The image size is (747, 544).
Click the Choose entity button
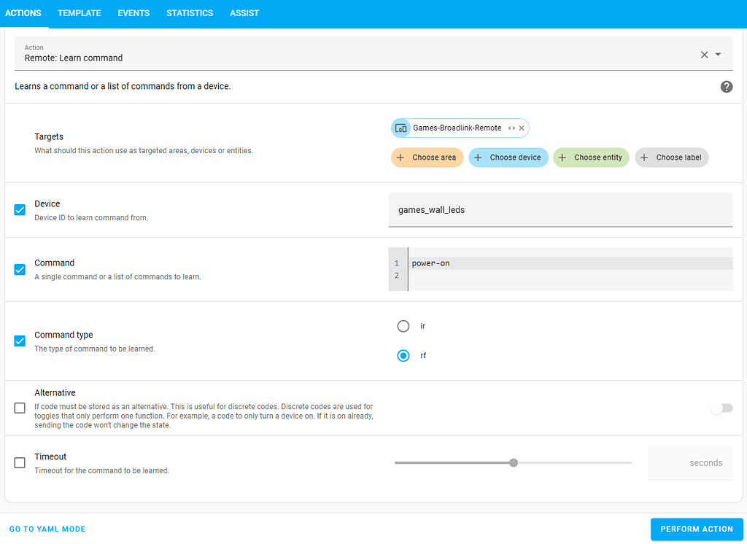click(x=591, y=158)
